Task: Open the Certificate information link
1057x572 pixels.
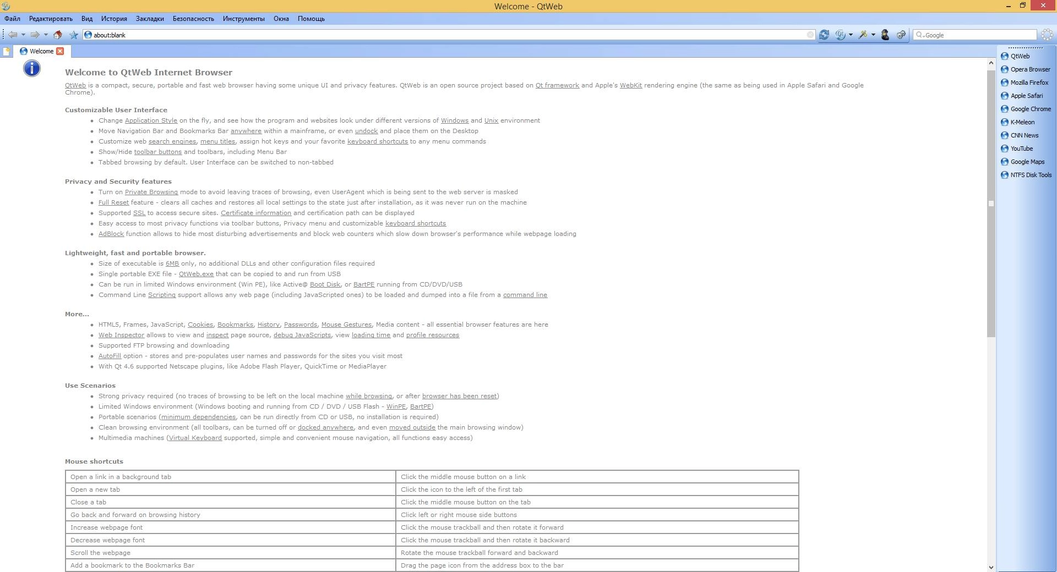Action: pos(256,213)
